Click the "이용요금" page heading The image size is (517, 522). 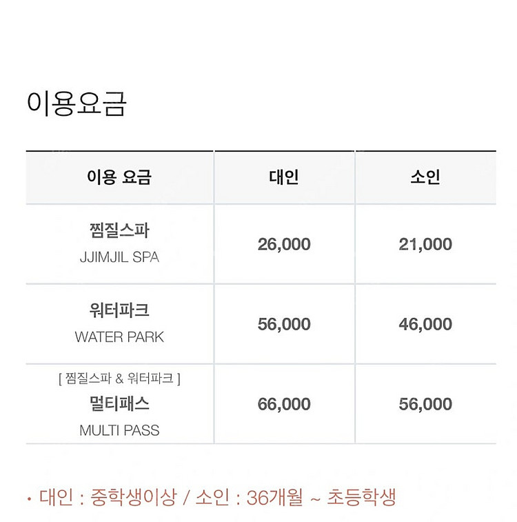point(77,103)
